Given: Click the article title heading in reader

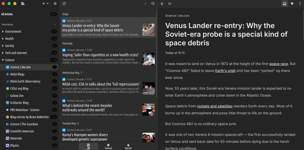Looking at the screenshot, I should [x=226, y=34].
